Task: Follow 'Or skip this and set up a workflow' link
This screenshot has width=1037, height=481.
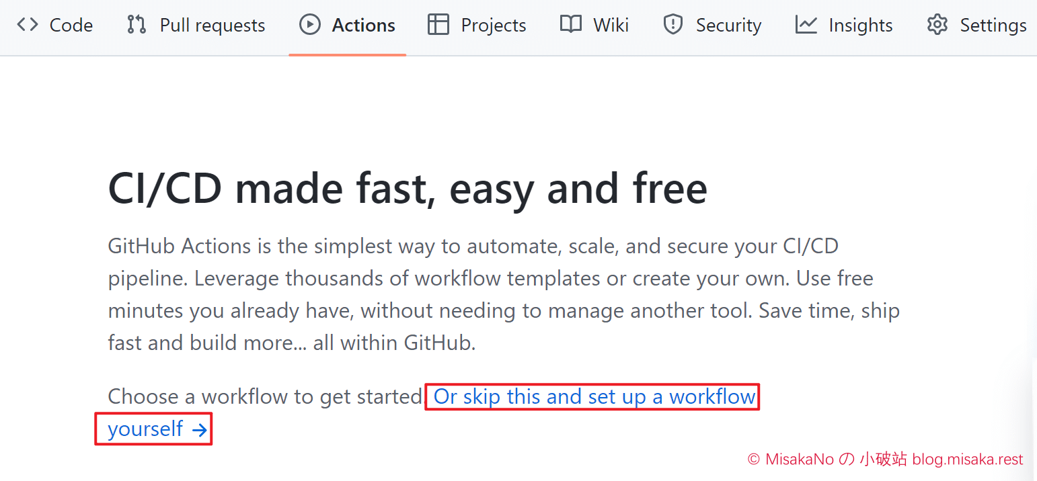Action: 594,396
